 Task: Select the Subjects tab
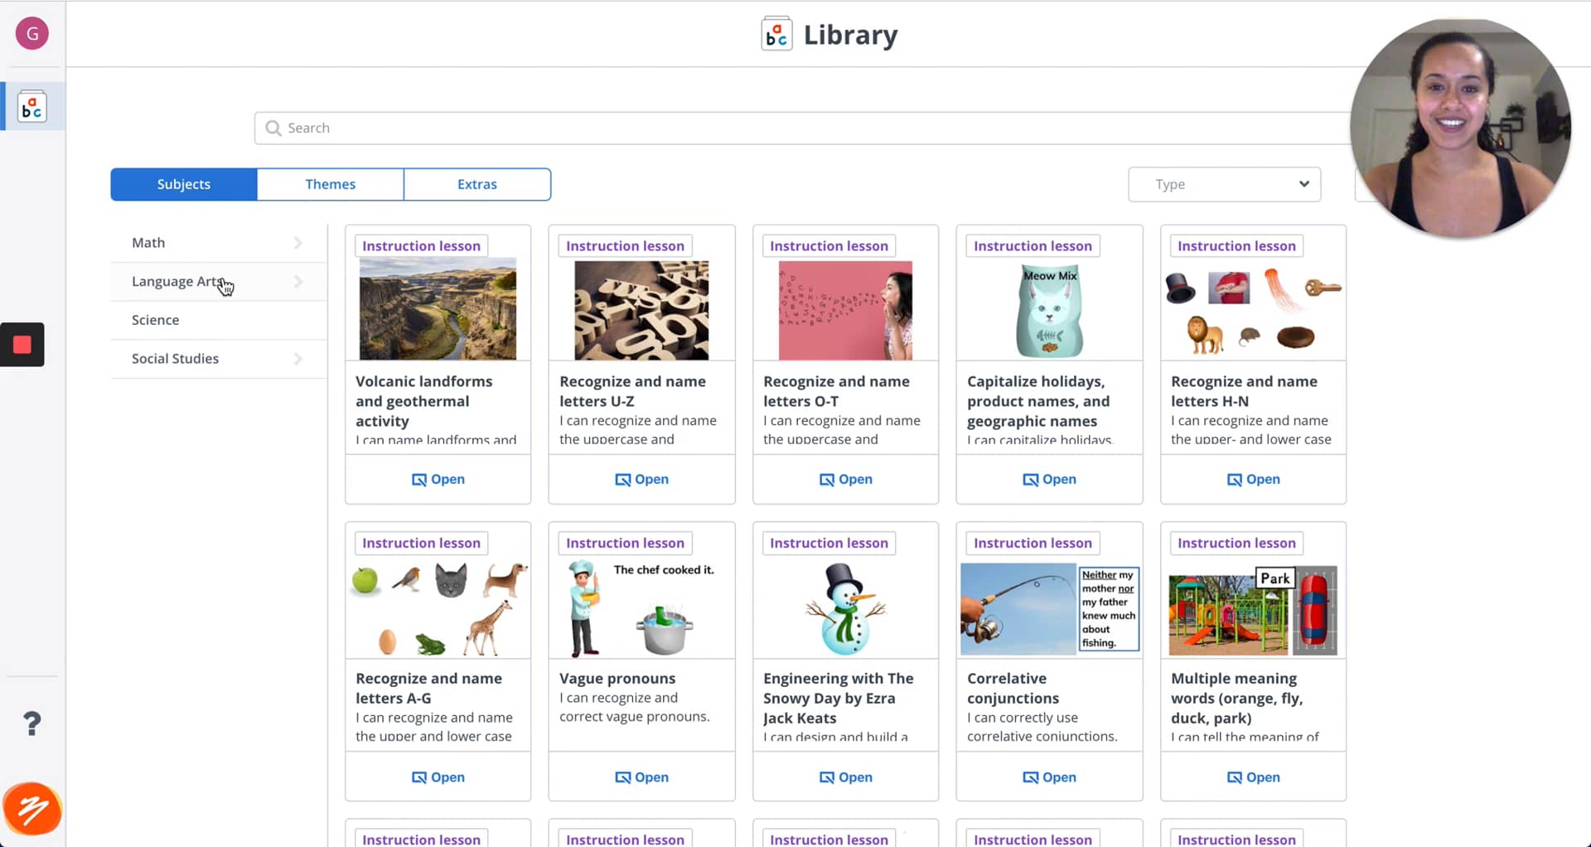coord(183,184)
